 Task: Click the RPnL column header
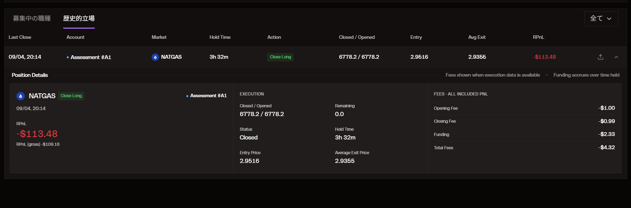(538, 37)
